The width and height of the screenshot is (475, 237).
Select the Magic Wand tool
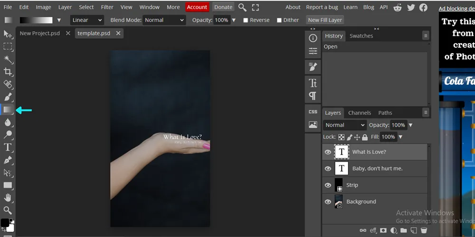(8, 59)
